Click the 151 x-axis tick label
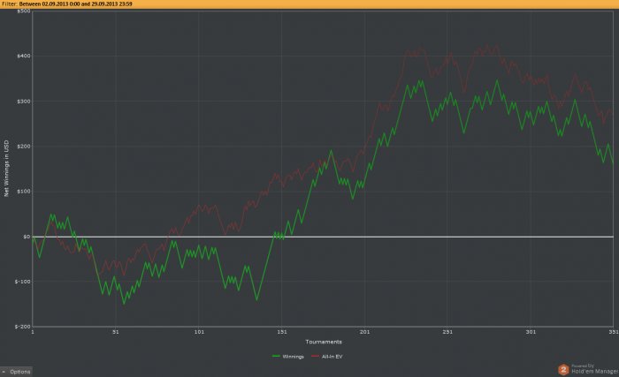This screenshot has height=377, width=619. (x=282, y=332)
